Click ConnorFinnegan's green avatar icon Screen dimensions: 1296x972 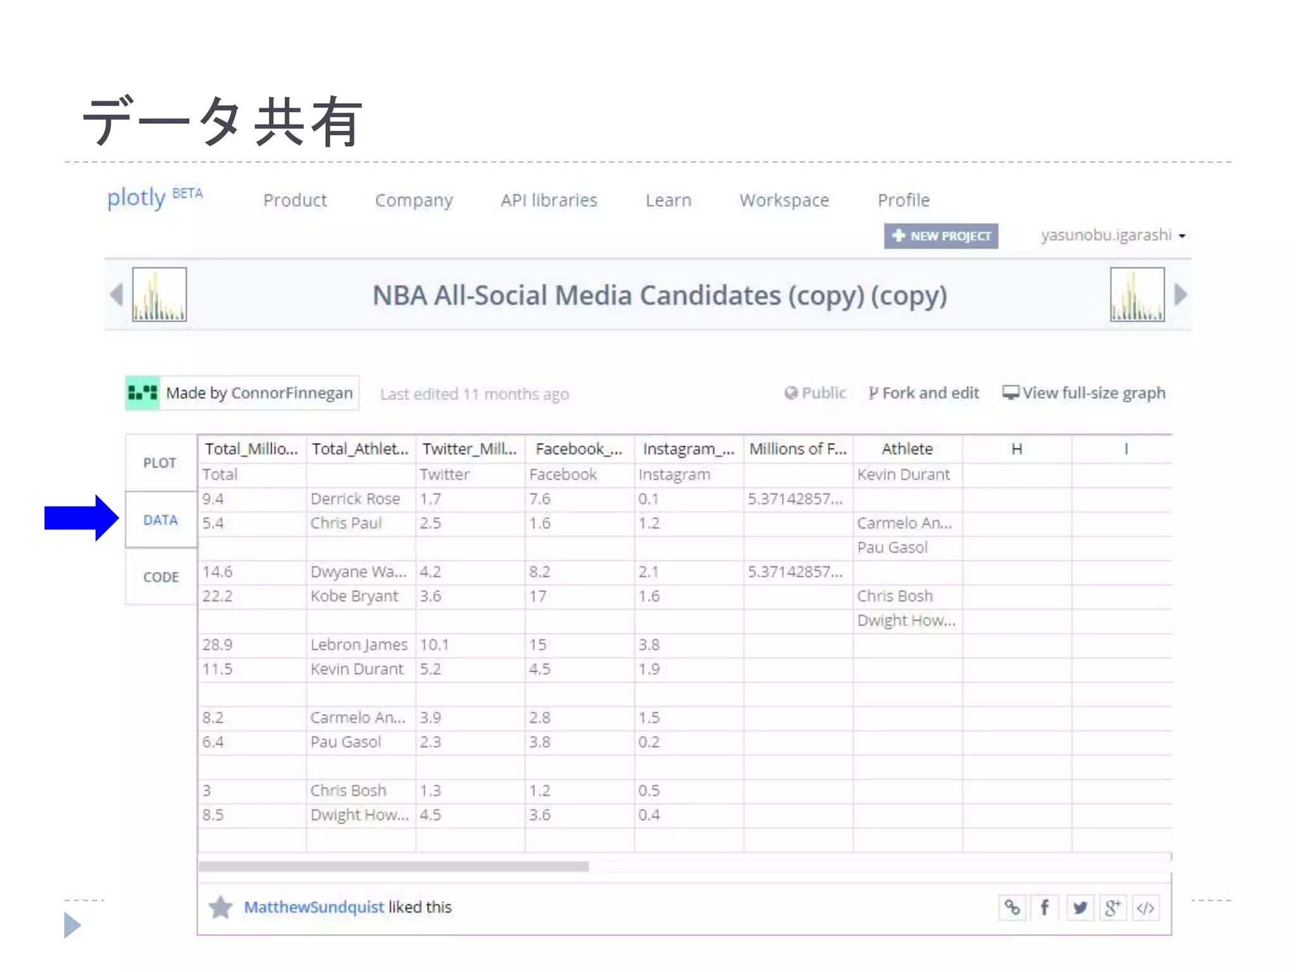[142, 393]
